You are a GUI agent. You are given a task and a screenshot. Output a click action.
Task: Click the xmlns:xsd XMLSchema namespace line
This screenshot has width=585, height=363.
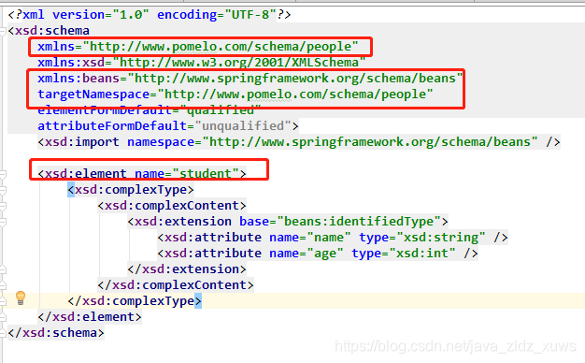[x=202, y=63]
